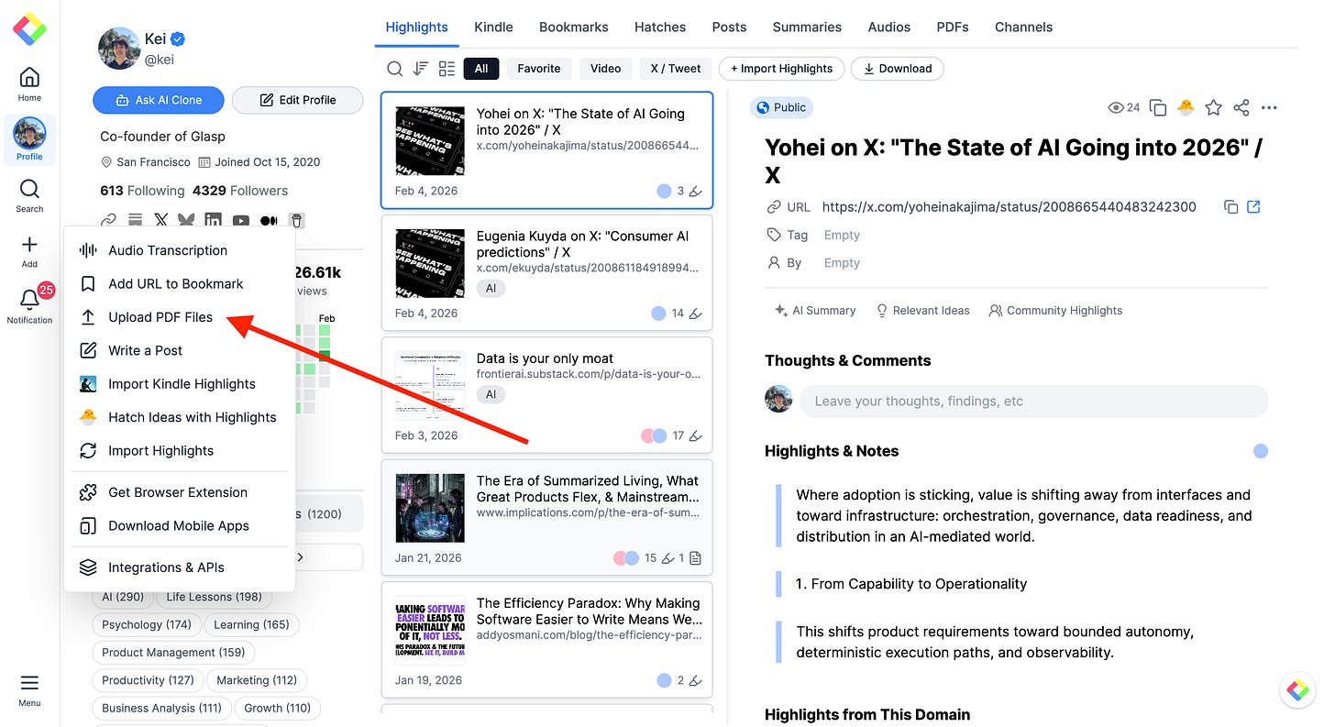Select Write a Post menu item
Viewport: 1335px width, 727px height.
point(180,350)
